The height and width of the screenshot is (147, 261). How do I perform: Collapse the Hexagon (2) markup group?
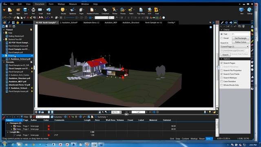point(8,123)
